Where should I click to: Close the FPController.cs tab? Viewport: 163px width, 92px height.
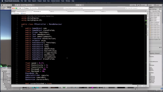pos(48,11)
